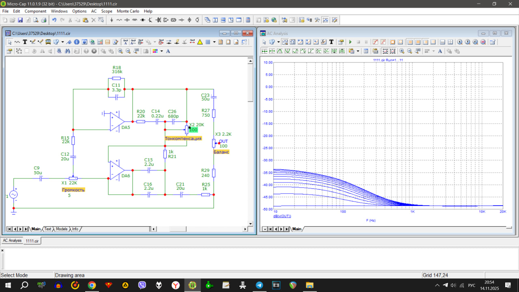Click the Run analysis green play button
This screenshot has height=292, width=519.
point(350,42)
